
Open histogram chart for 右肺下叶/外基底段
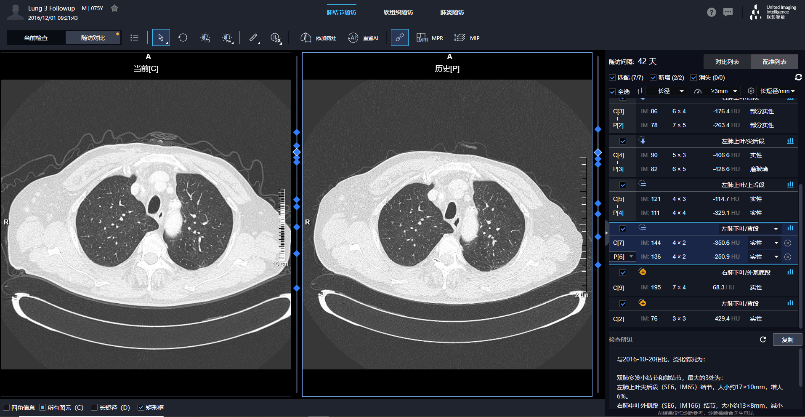point(790,272)
